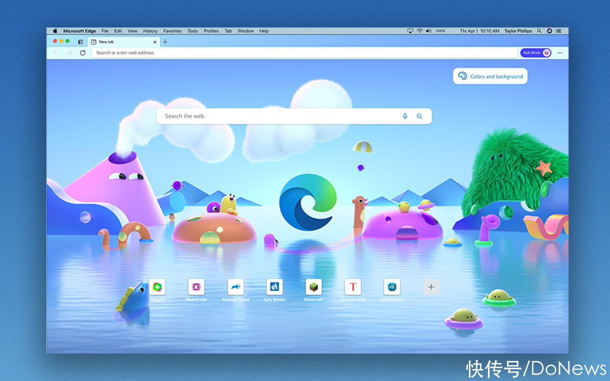The height and width of the screenshot is (381, 610).
Task: Click the volume icon in menu bar
Action: (428, 31)
